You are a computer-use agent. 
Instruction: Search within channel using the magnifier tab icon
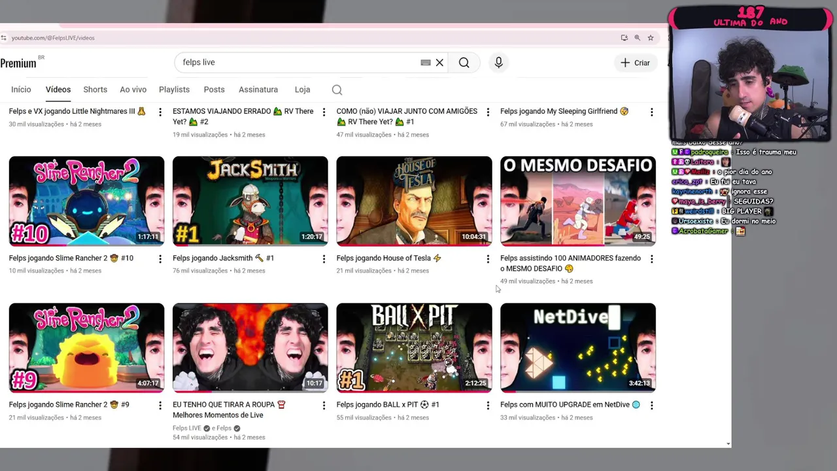337,90
